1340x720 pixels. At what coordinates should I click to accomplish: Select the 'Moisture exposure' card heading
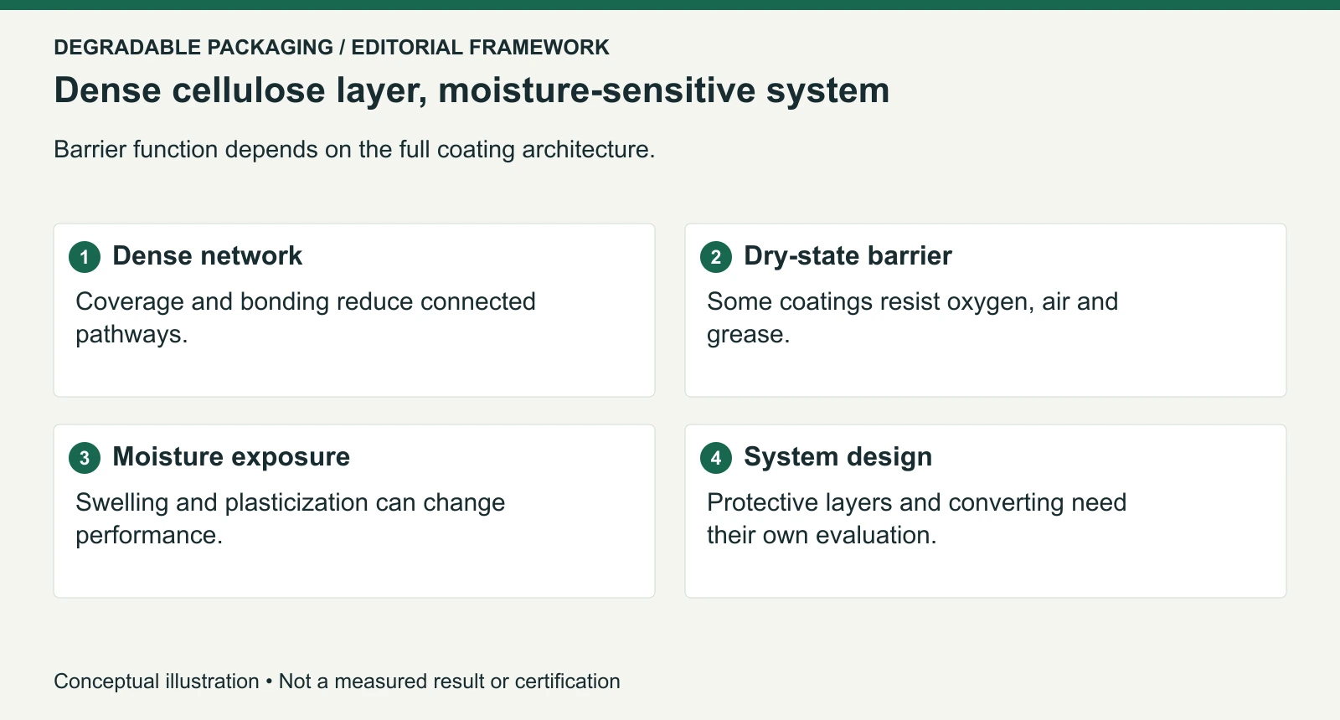pos(231,456)
